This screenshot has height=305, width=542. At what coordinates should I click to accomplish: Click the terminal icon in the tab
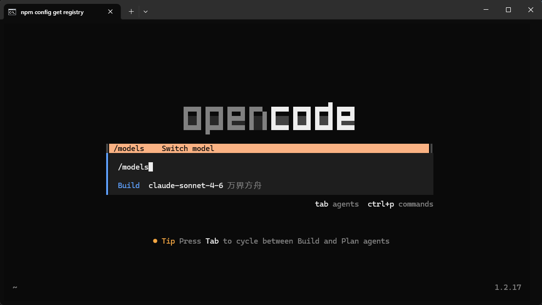tap(12, 12)
